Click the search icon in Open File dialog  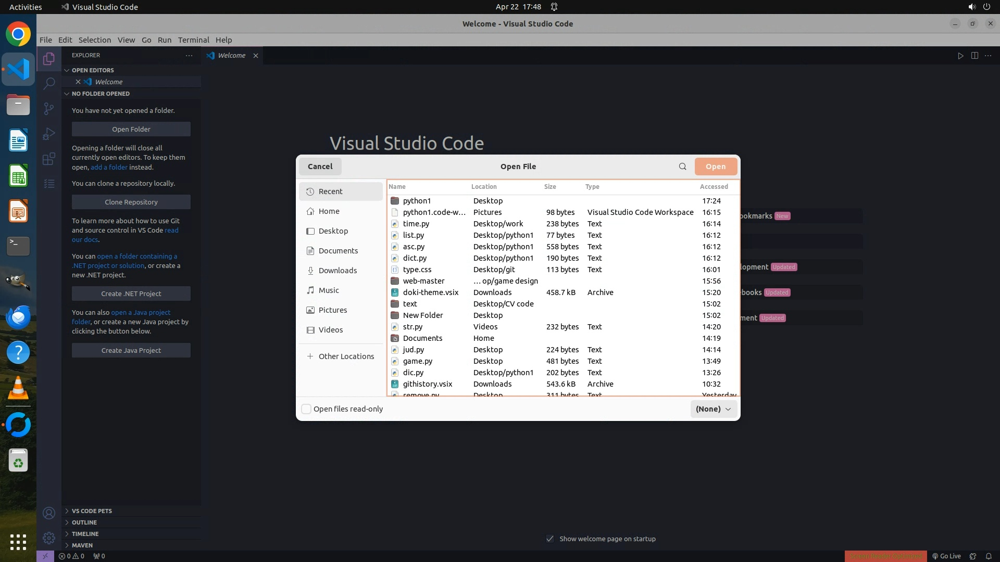[682, 167]
